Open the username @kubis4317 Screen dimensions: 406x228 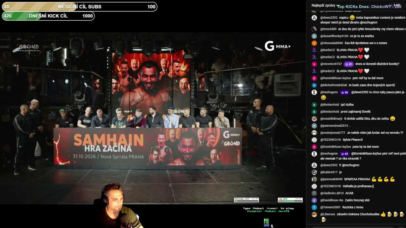(329, 172)
